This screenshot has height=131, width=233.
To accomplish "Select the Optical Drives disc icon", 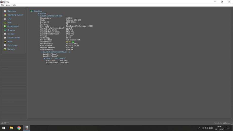I will pos(5,38).
